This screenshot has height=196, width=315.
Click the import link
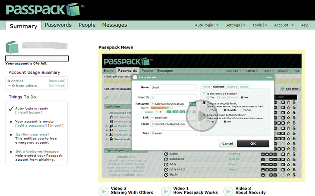click(56, 125)
